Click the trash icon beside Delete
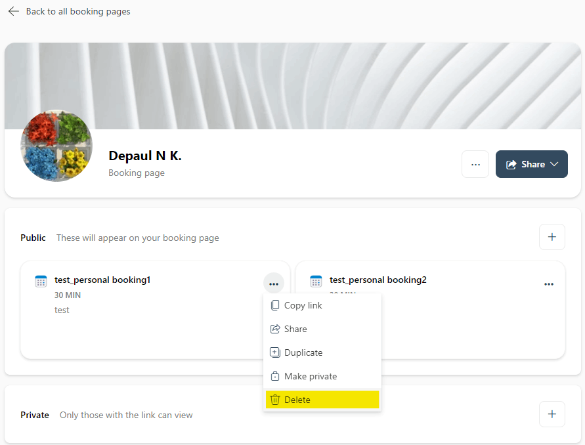 coord(274,399)
